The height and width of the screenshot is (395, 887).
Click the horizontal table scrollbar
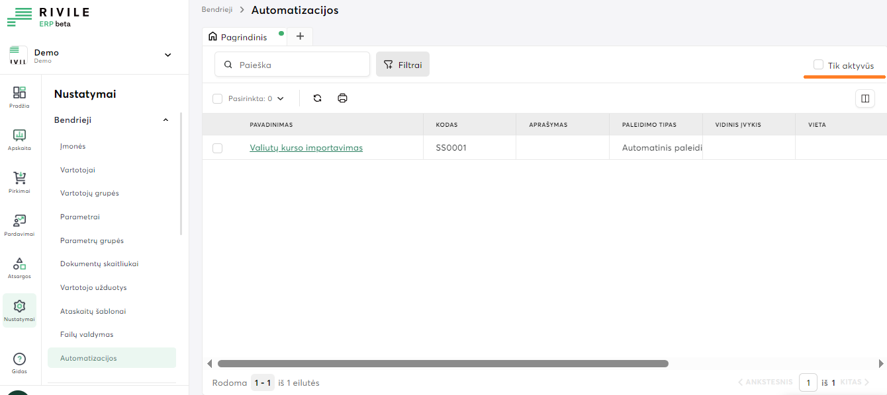(x=442, y=363)
